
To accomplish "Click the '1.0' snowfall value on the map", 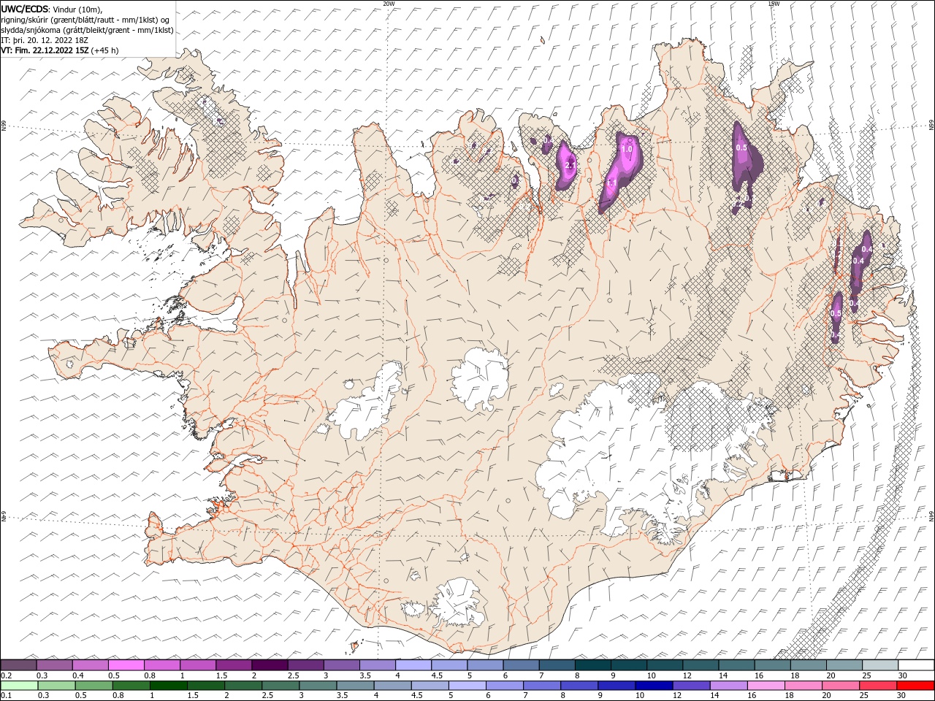I will [626, 149].
